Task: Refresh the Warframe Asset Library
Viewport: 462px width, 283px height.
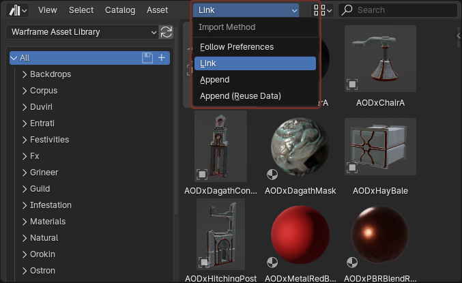Action: [167, 32]
